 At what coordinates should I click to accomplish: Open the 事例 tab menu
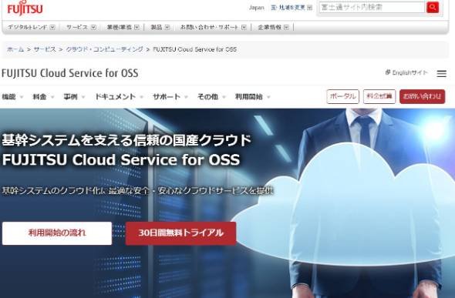[x=74, y=97]
